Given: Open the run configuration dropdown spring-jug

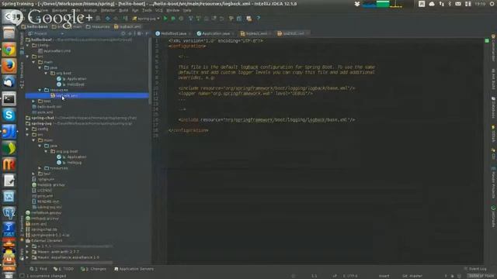Looking at the screenshot, I should click(146, 19).
